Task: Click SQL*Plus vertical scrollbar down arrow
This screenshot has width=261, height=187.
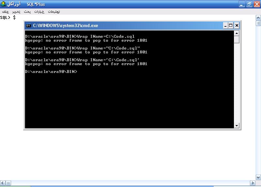Action: pyautogui.click(x=258, y=177)
